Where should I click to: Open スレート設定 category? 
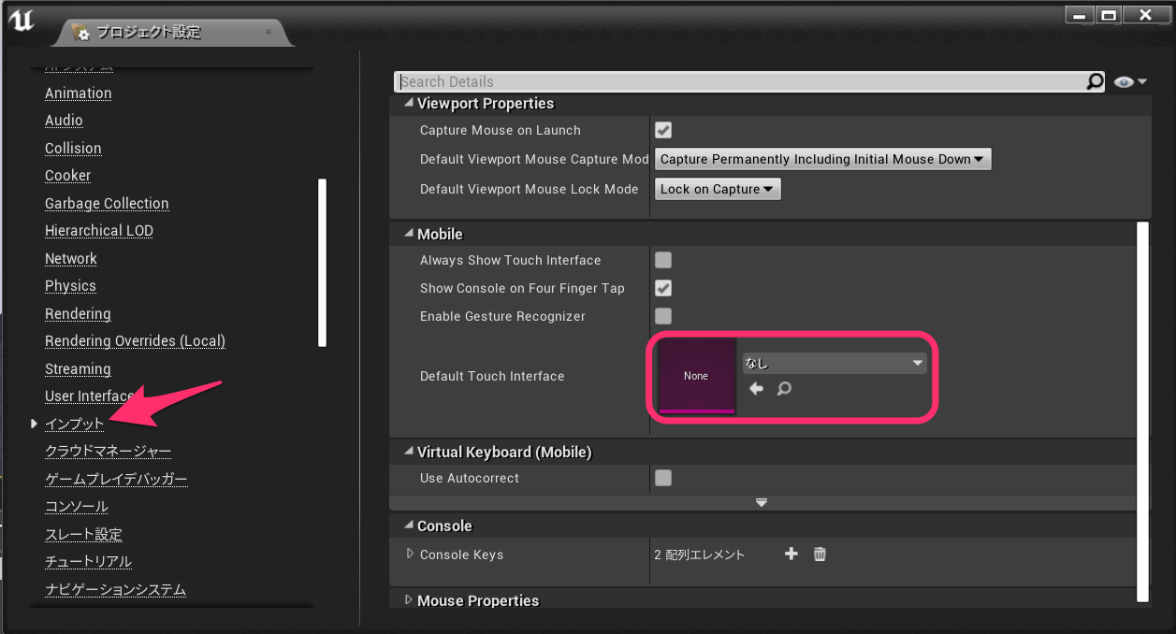[x=83, y=534]
